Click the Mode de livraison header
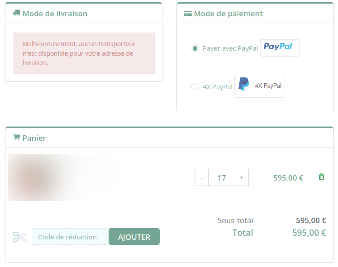338x267 pixels. pyautogui.click(x=55, y=14)
